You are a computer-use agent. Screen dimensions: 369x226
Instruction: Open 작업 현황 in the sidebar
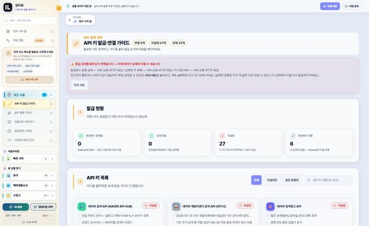tap(29, 40)
